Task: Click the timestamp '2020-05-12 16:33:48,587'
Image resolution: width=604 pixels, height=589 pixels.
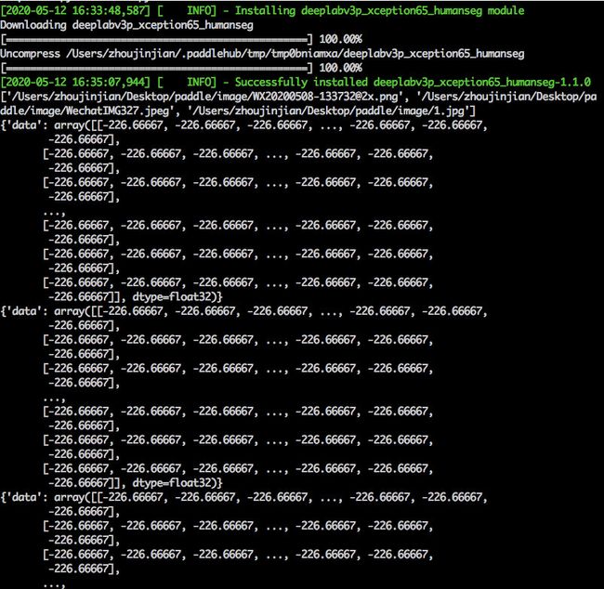Action: [75, 11]
